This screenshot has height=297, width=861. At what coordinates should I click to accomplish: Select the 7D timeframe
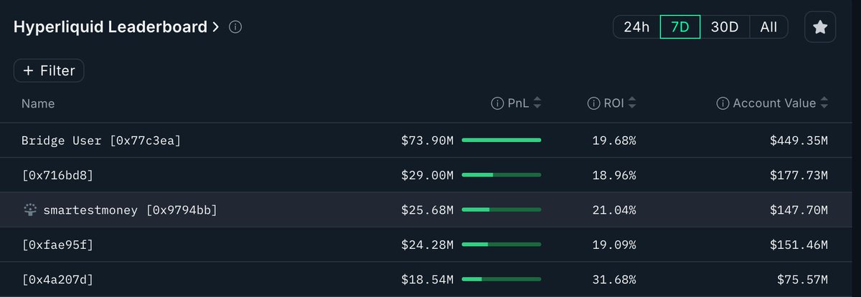(680, 27)
